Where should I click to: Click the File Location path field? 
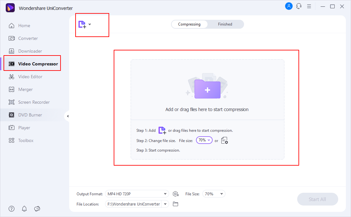pyautogui.click(x=134, y=204)
